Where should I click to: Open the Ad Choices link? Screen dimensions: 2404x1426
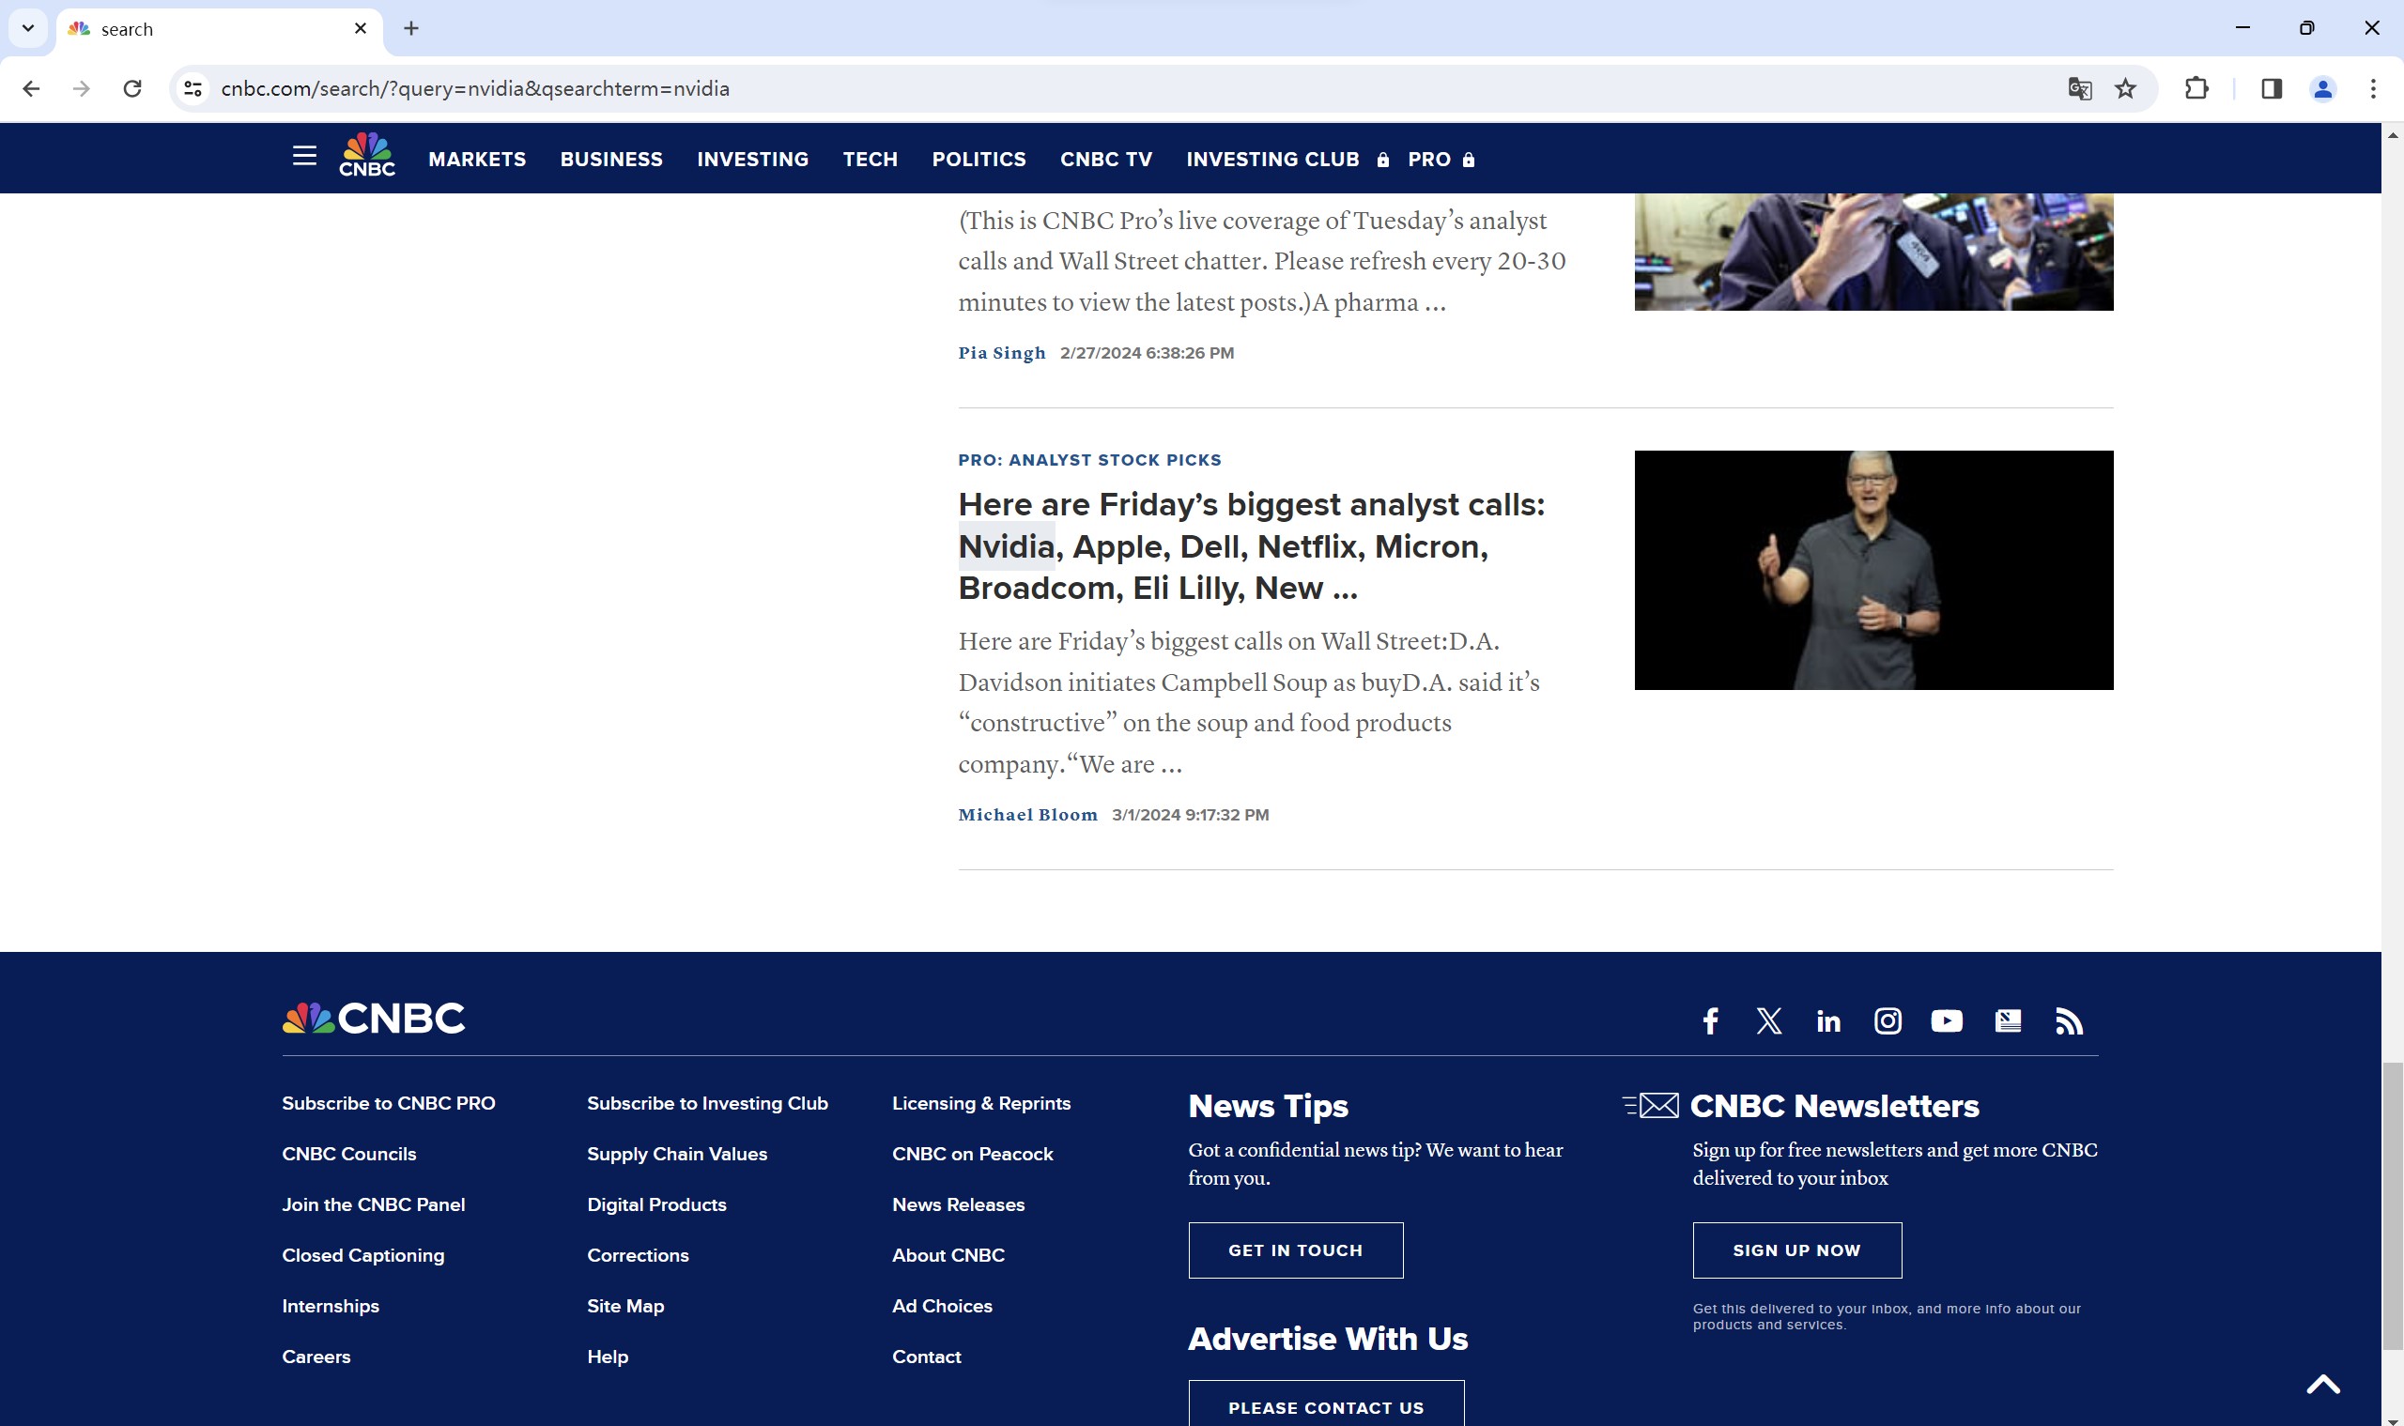pos(941,1306)
